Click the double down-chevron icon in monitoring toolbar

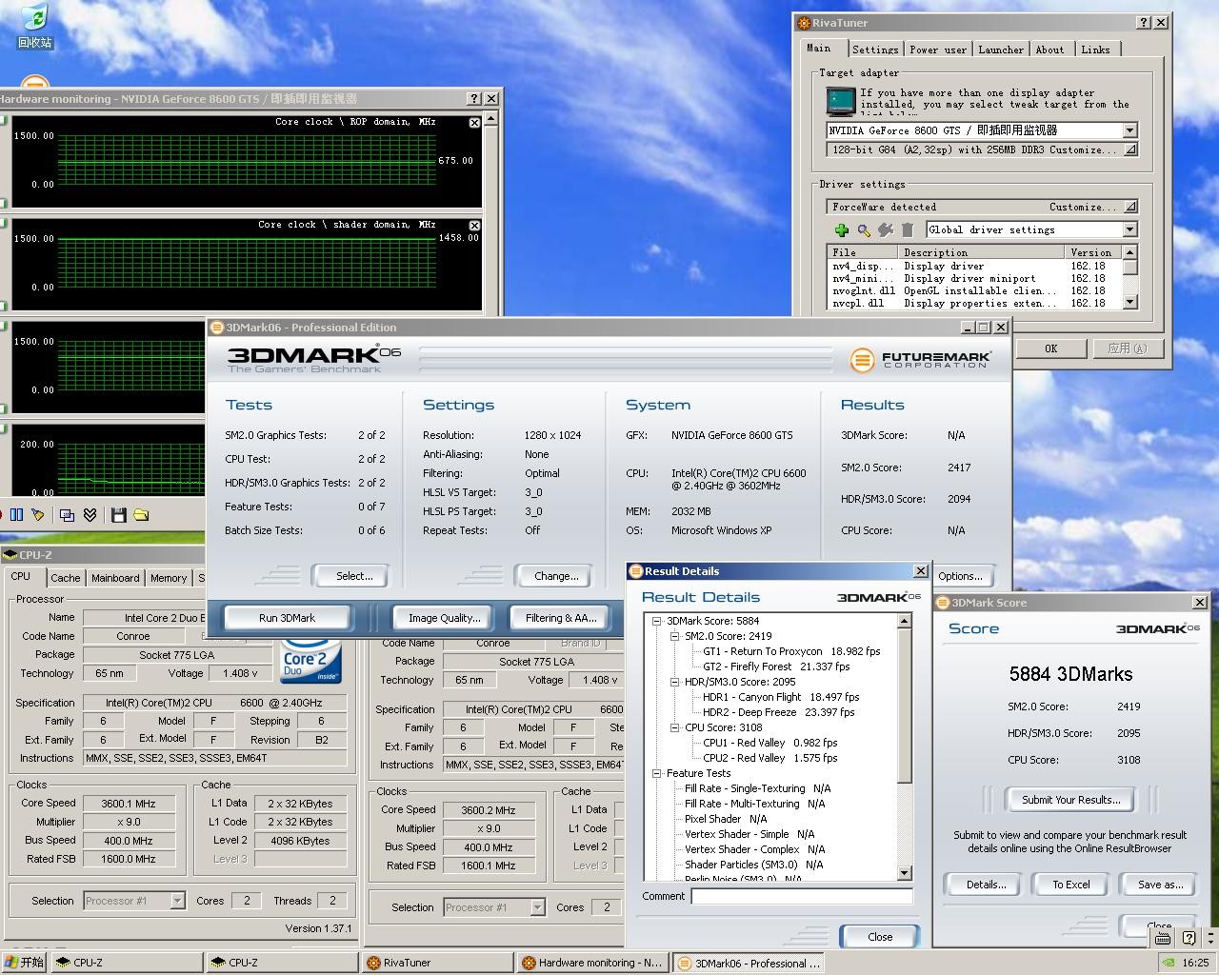click(90, 515)
